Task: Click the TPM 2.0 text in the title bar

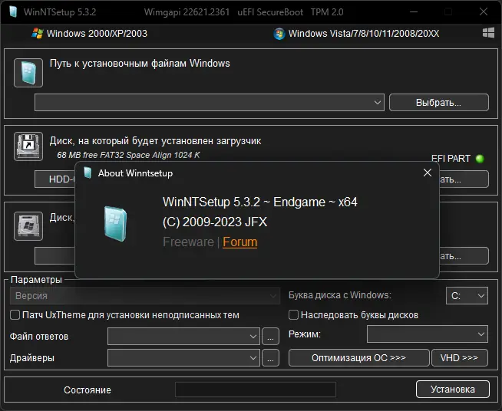Action: (x=327, y=12)
